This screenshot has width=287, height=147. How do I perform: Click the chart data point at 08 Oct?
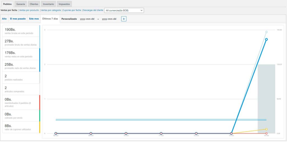coord(56,134)
